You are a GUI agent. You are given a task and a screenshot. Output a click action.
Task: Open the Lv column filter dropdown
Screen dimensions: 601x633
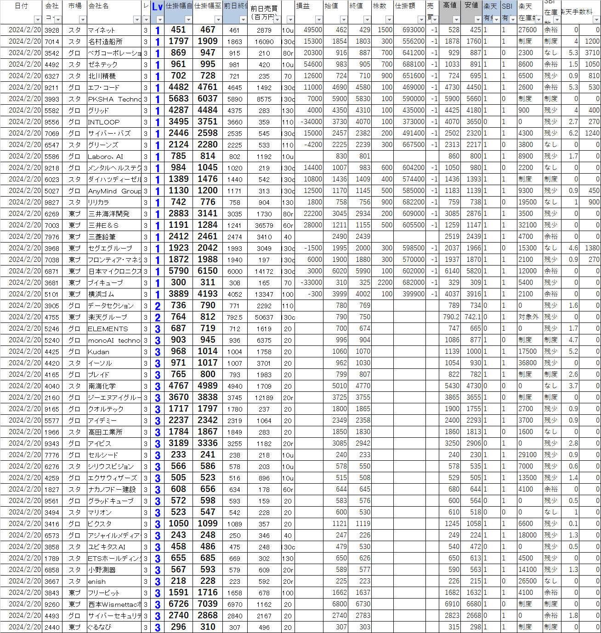tap(160, 19)
